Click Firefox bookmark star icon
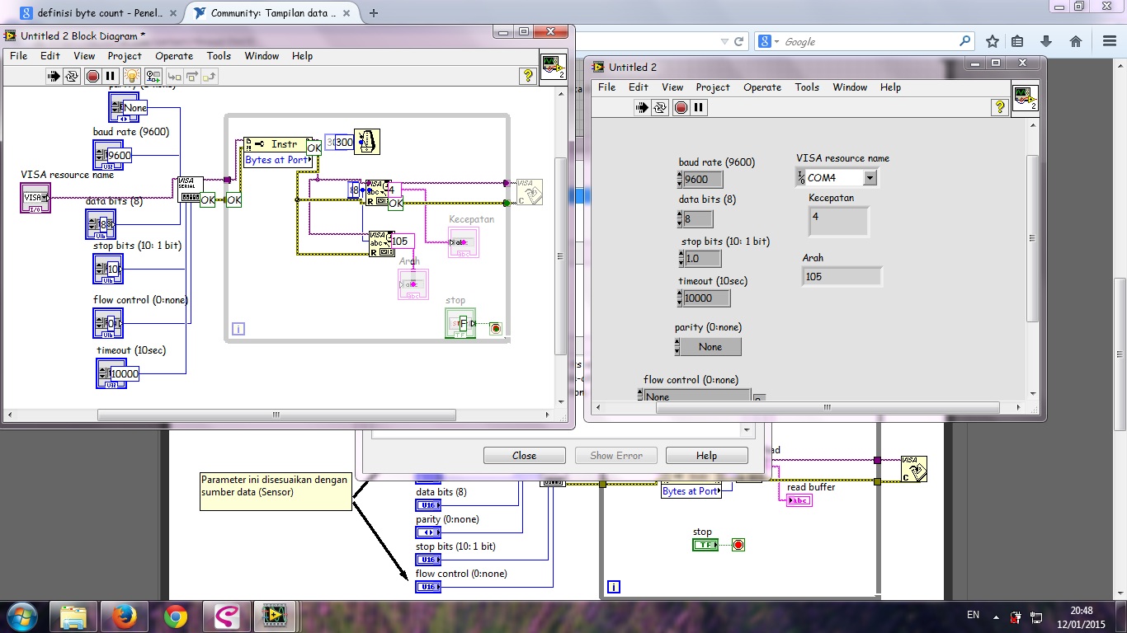1127x633 pixels. pos(993,41)
